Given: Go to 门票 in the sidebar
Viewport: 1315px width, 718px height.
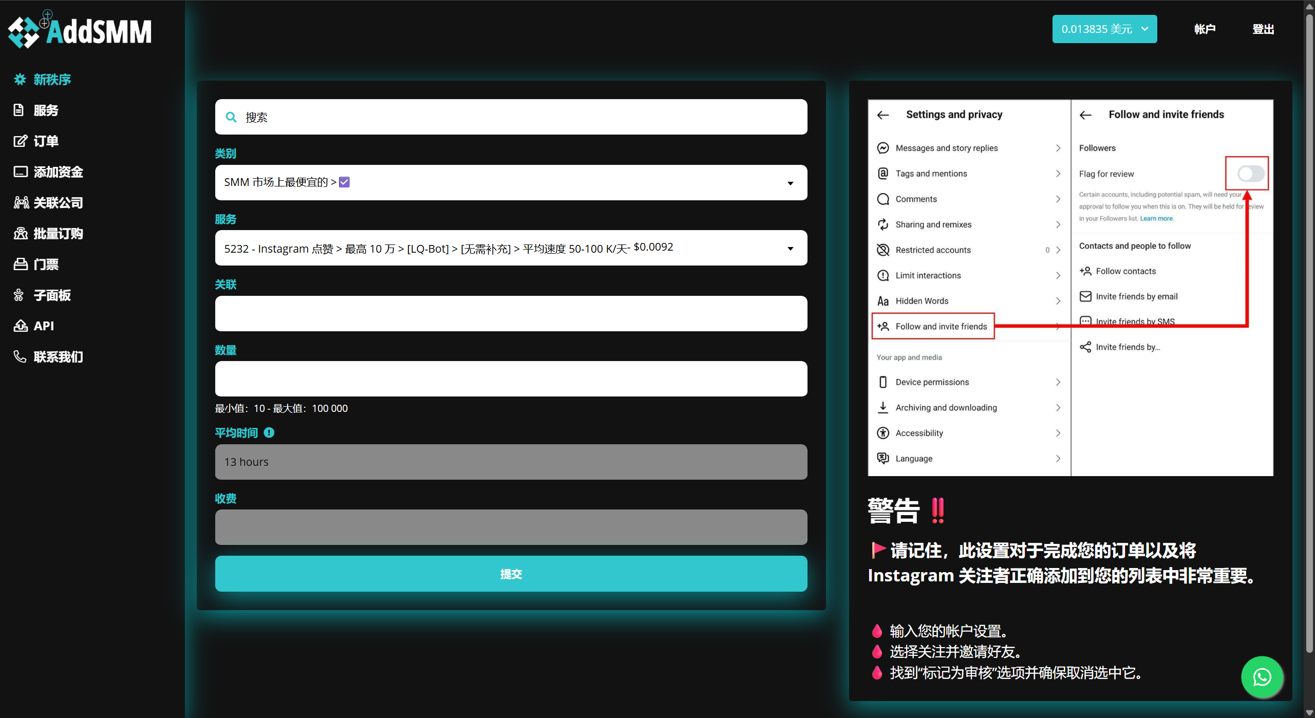Looking at the screenshot, I should (46, 264).
